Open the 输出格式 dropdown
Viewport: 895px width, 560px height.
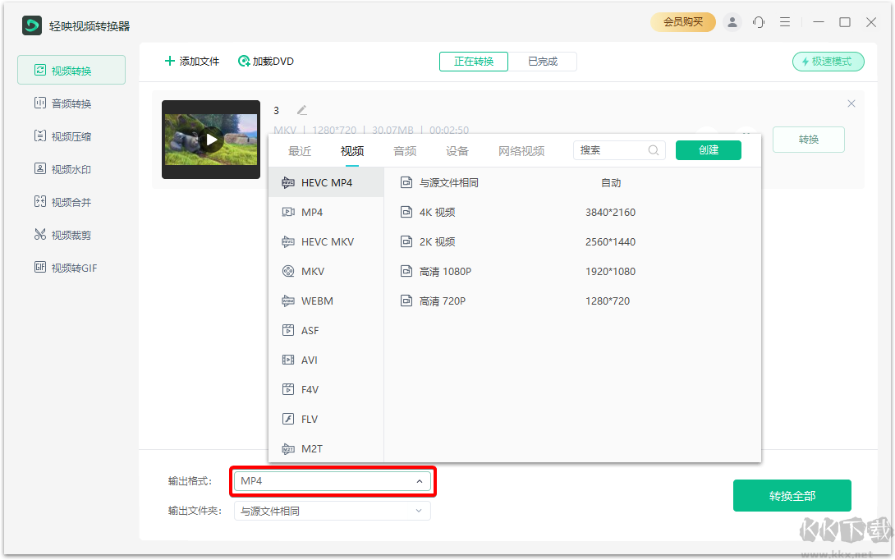[332, 481]
